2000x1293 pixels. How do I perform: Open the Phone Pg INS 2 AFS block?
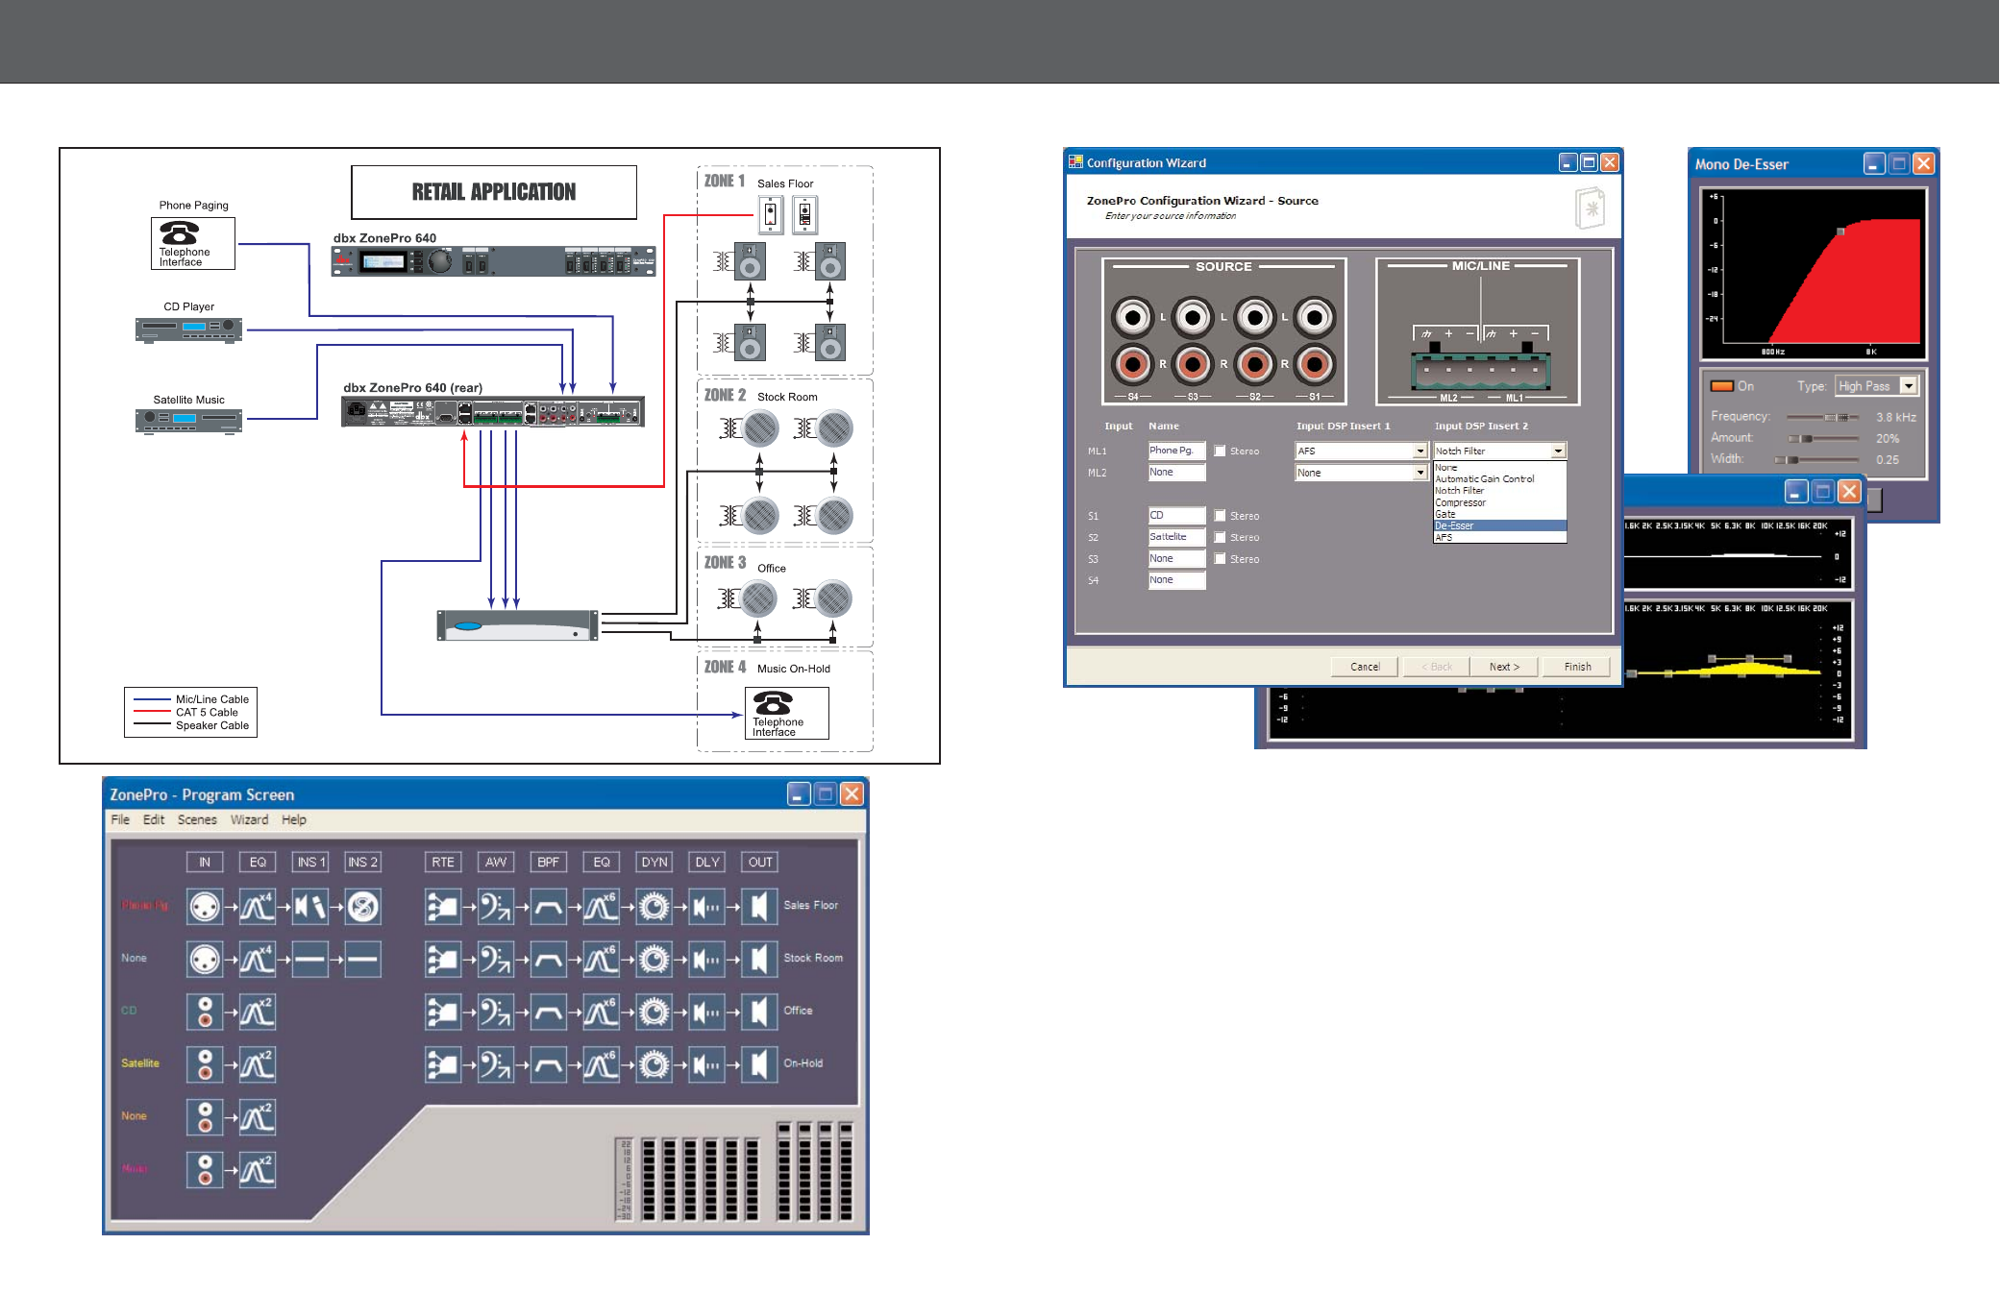(362, 906)
